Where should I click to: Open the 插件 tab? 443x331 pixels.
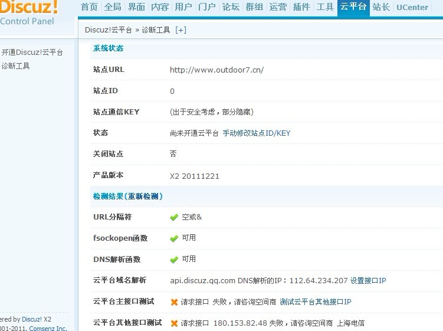pos(301,6)
